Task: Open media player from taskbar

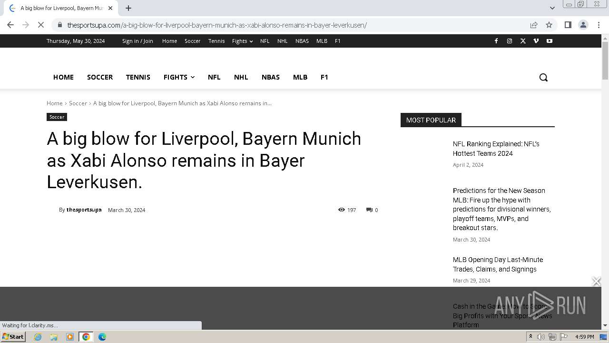Action: point(70,337)
